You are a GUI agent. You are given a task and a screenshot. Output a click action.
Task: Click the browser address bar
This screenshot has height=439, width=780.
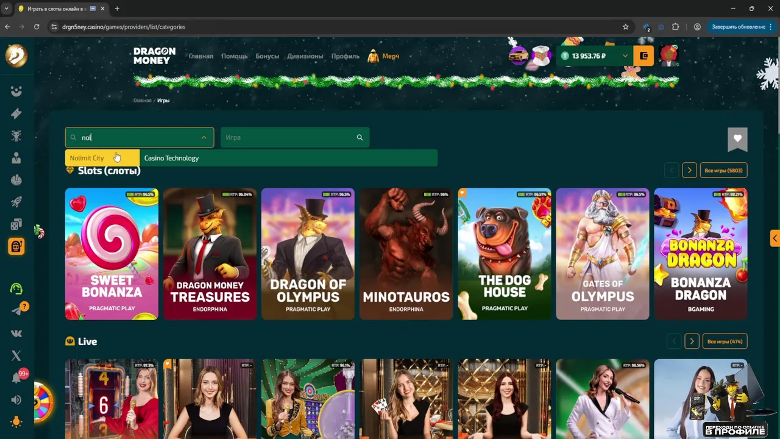[341, 27]
